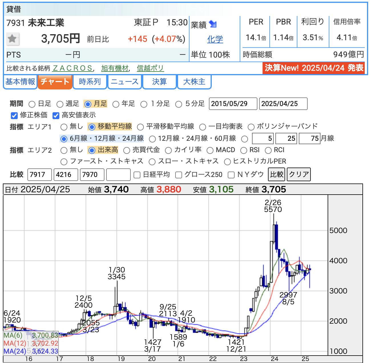Choose 12月線・24月線・60月線 option
The image size is (371, 363).
point(152,139)
